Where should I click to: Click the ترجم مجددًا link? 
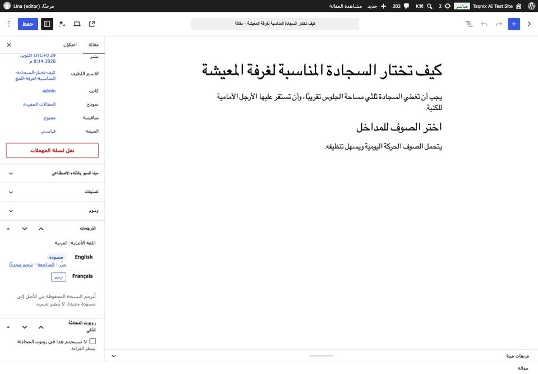(21, 265)
